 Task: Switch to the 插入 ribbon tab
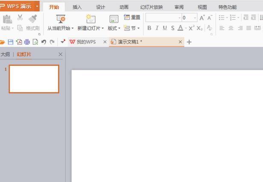pos(77,7)
